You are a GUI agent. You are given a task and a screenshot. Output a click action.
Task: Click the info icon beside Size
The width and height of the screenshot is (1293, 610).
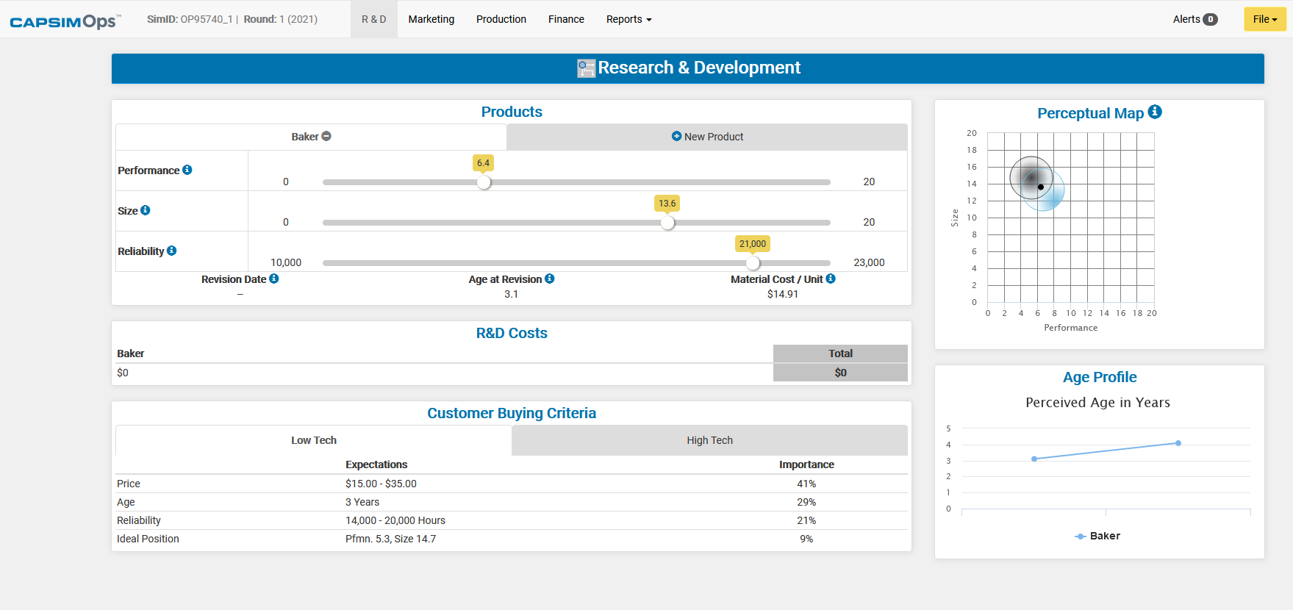pyautogui.click(x=146, y=210)
